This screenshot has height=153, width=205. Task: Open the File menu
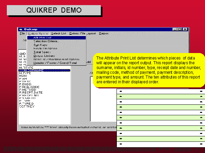(22, 33)
